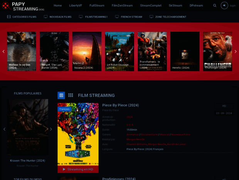The image size is (239, 180).
Task: Click the monitor icon beside Zone Telechargement
Action: pyautogui.click(x=151, y=17)
